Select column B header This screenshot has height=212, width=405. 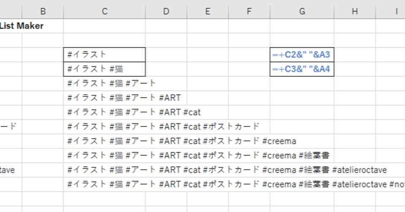pyautogui.click(x=43, y=12)
